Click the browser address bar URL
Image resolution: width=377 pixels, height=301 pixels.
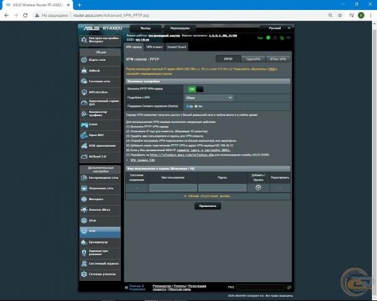click(x=111, y=15)
